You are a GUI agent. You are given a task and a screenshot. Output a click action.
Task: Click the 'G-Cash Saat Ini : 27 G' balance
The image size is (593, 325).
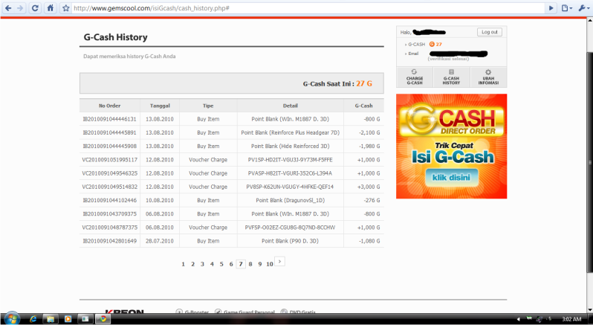pyautogui.click(x=337, y=83)
